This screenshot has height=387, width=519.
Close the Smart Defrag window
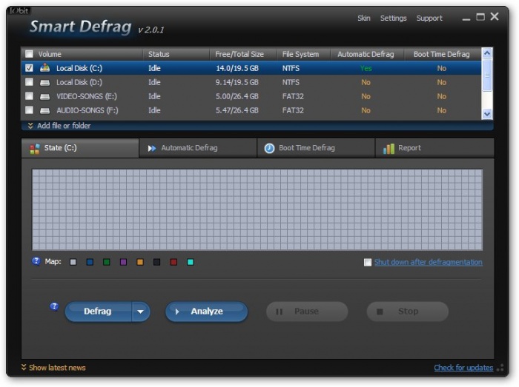[x=495, y=16]
